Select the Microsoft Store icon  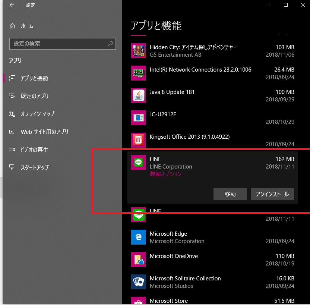[138, 301]
